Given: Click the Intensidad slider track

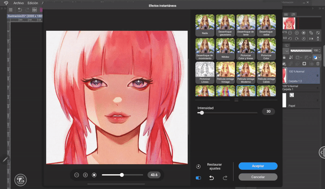Looking at the screenshot, I should [227, 113].
